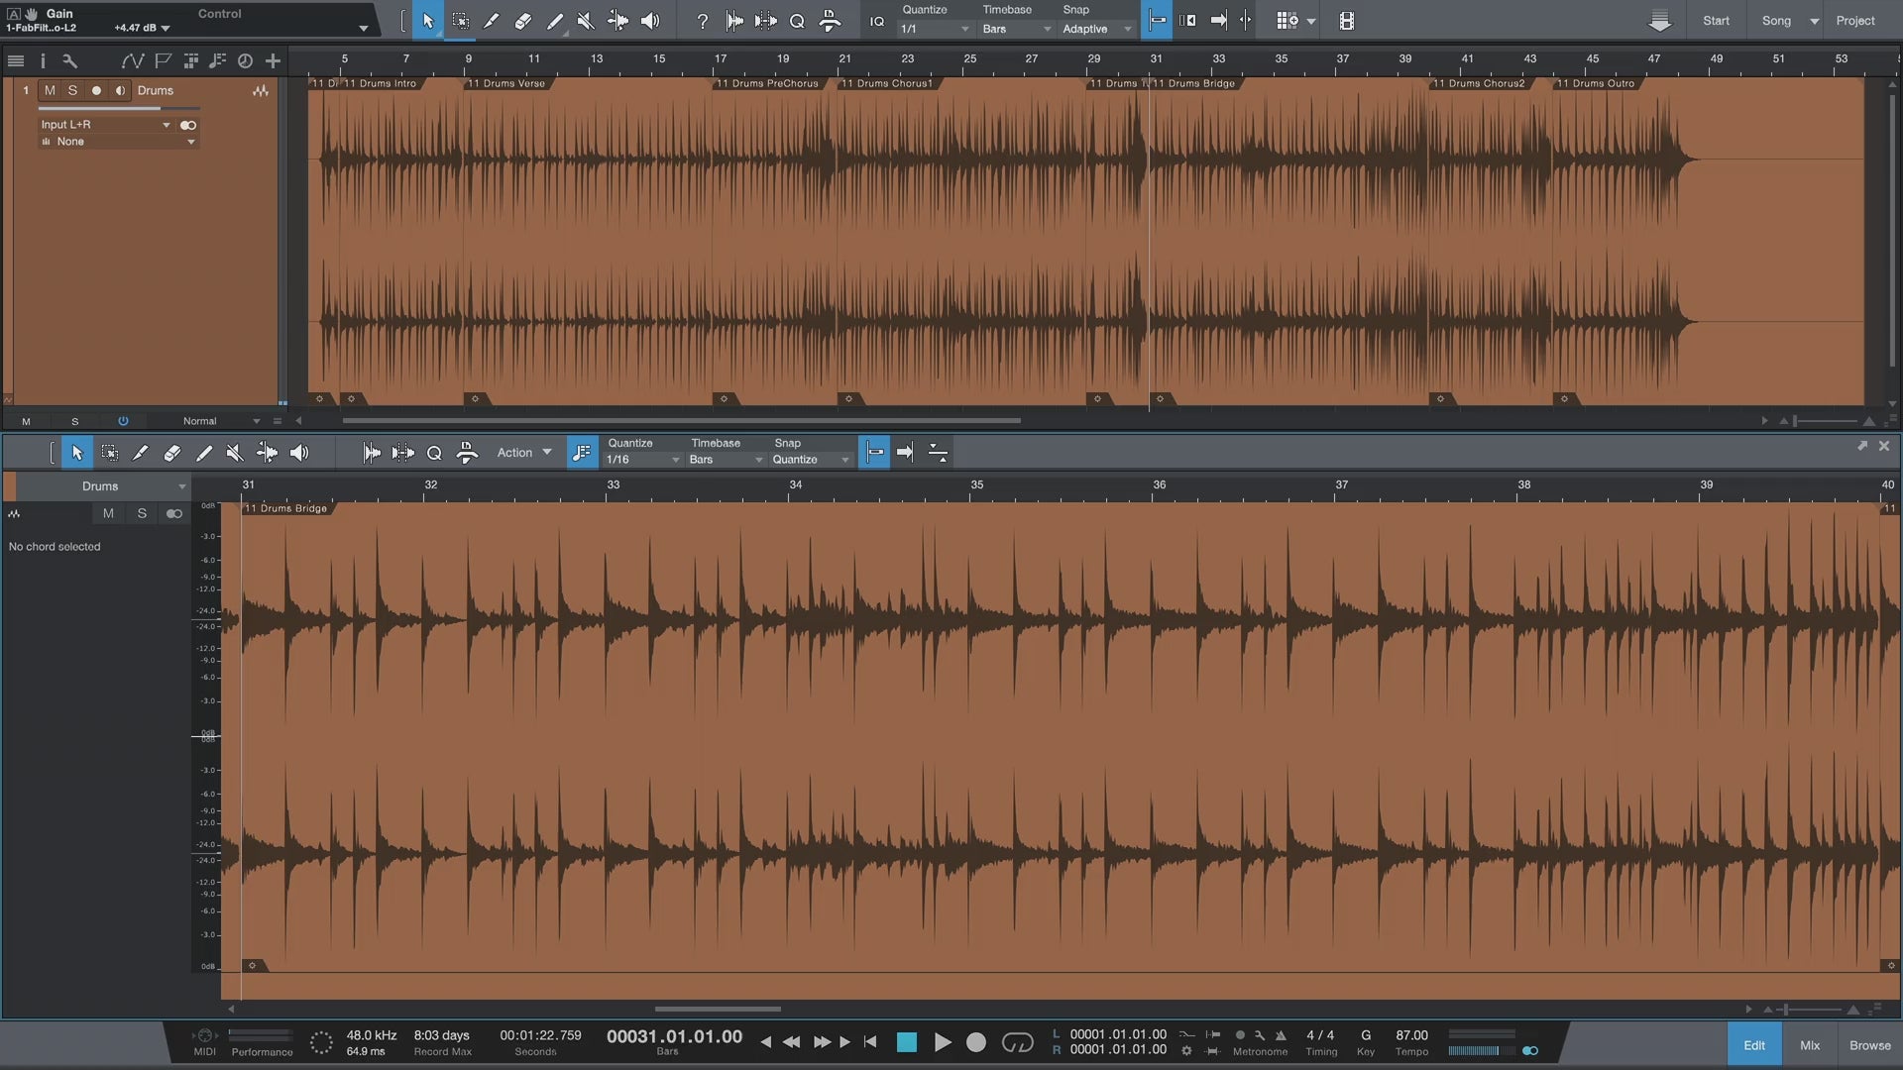Open the marker track flag icon
The height and width of the screenshot is (1070, 1903).
click(x=163, y=60)
